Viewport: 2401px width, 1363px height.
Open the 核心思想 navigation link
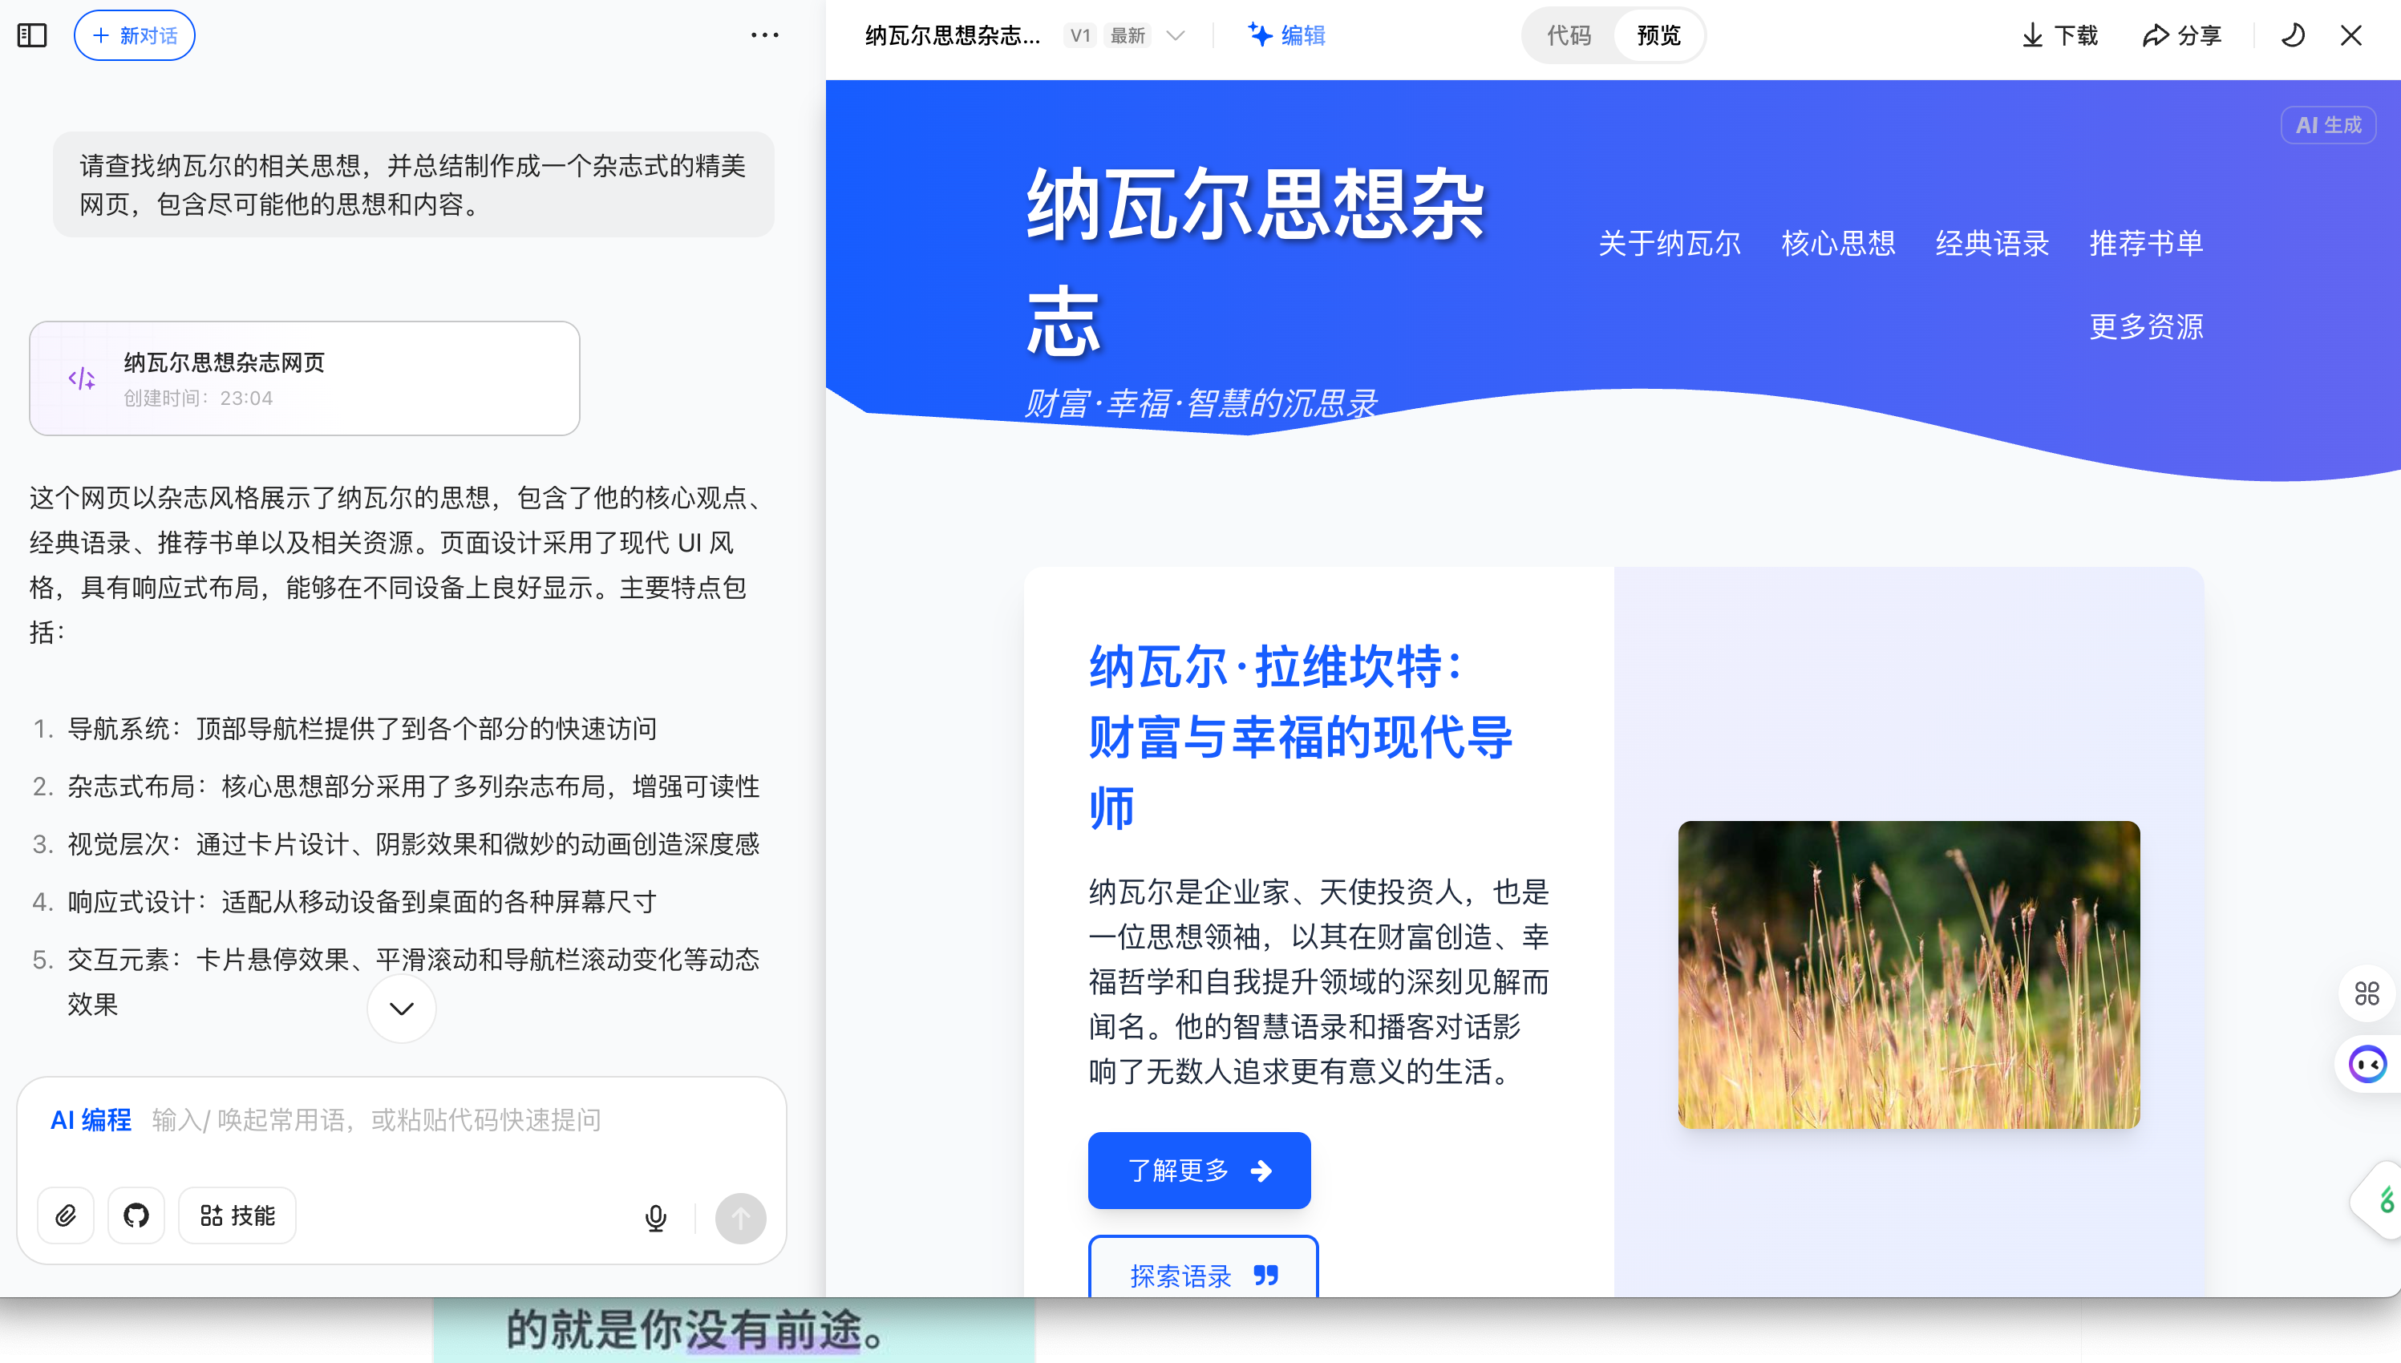click(1838, 244)
